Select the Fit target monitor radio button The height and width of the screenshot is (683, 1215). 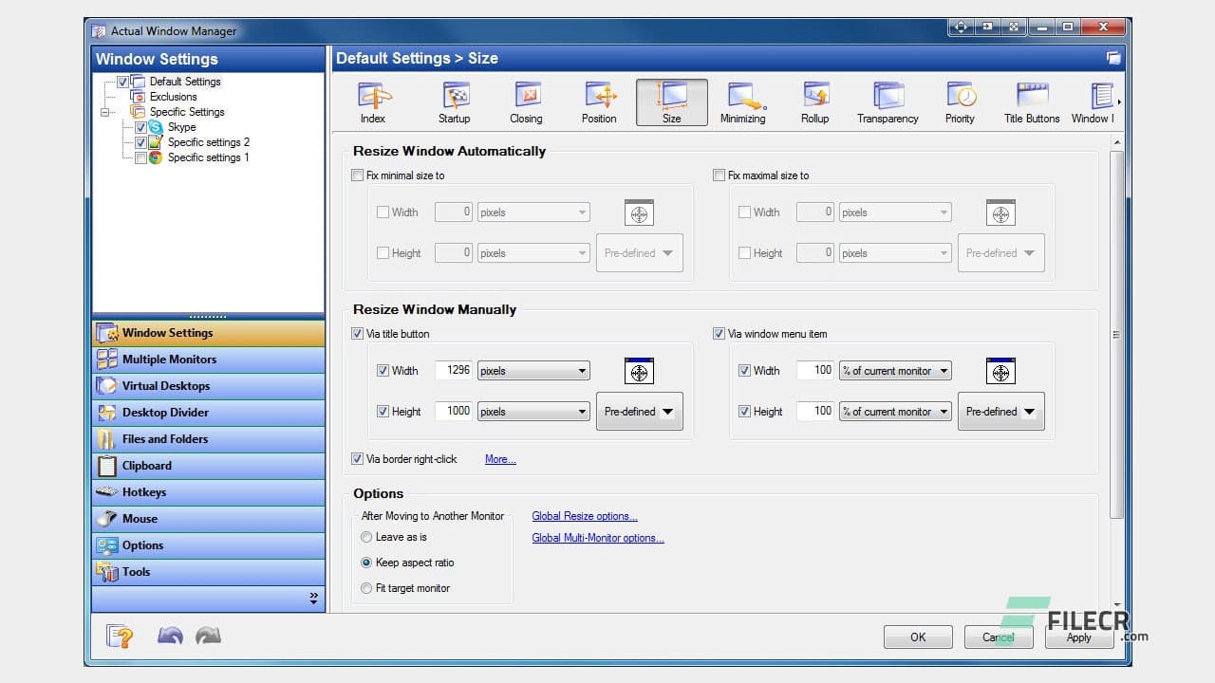pyautogui.click(x=366, y=588)
